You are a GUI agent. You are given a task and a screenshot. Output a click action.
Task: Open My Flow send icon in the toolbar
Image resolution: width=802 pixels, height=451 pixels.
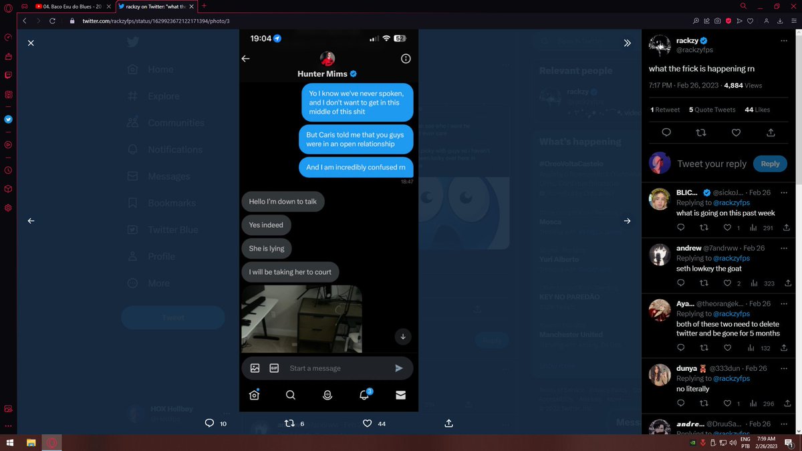point(740,21)
